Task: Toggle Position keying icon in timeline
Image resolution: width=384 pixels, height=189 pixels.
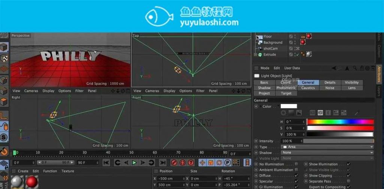Action: pos(202,163)
